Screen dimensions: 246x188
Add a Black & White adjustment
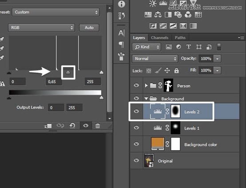pos(168,15)
